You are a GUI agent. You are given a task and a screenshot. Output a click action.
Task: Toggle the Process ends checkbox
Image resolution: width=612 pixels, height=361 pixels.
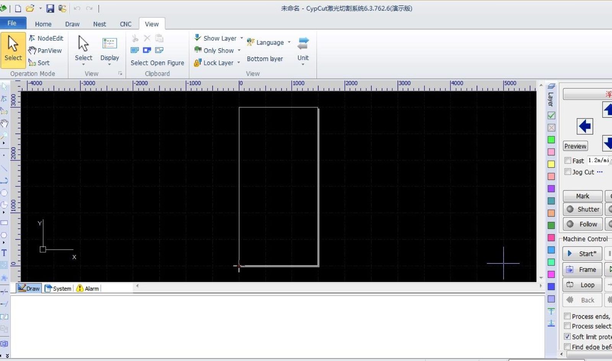(x=568, y=316)
